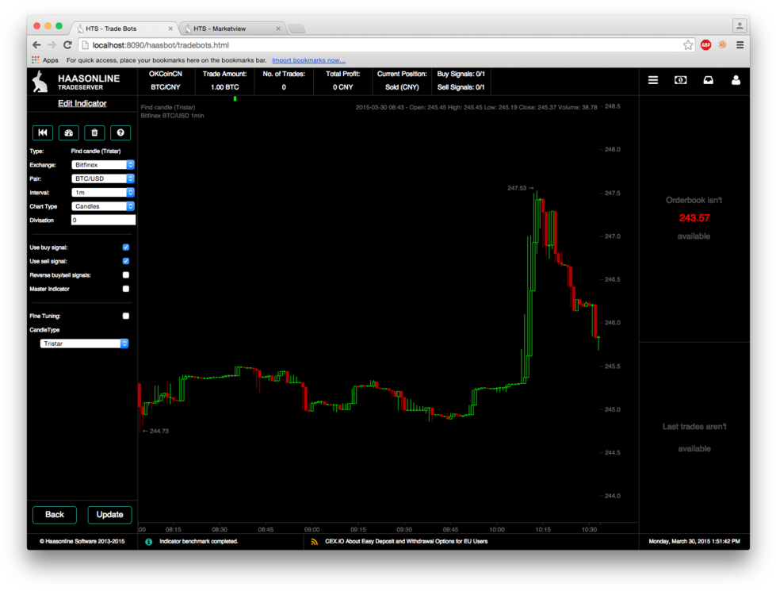Click the RSS feed icon in status bar
The image size is (776, 591).
click(x=314, y=542)
